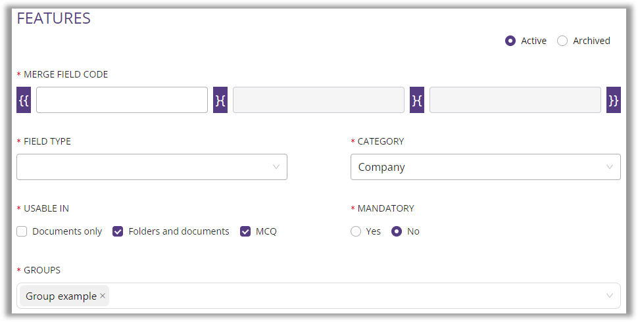The width and height of the screenshot is (638, 322).
Task: Click the third merge field code input
Action: 515,100
